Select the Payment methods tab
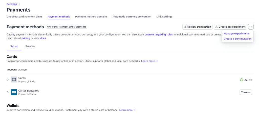Screen dimensions: 259x116 tap(59, 16)
